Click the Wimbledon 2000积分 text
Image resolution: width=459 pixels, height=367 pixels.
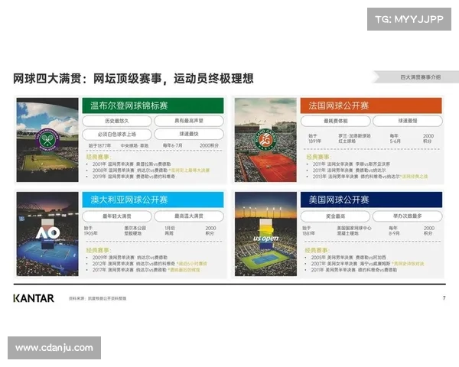coord(209,145)
